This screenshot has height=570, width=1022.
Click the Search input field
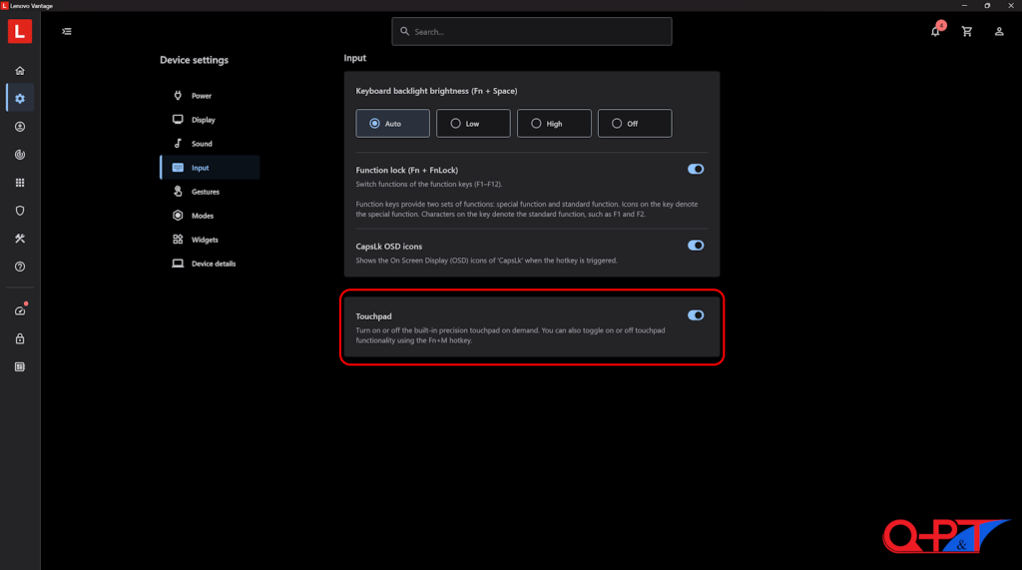pos(531,32)
